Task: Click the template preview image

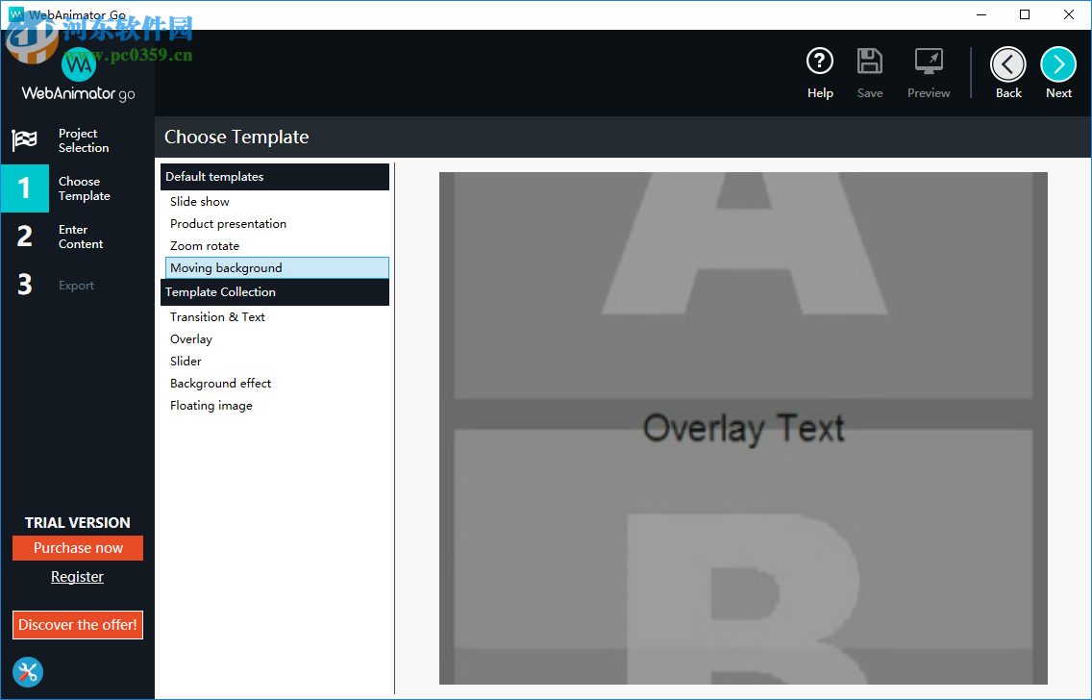Action: 743,428
